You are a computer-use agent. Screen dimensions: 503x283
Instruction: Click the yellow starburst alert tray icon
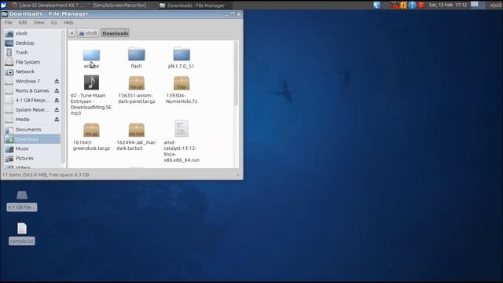[x=403, y=5]
